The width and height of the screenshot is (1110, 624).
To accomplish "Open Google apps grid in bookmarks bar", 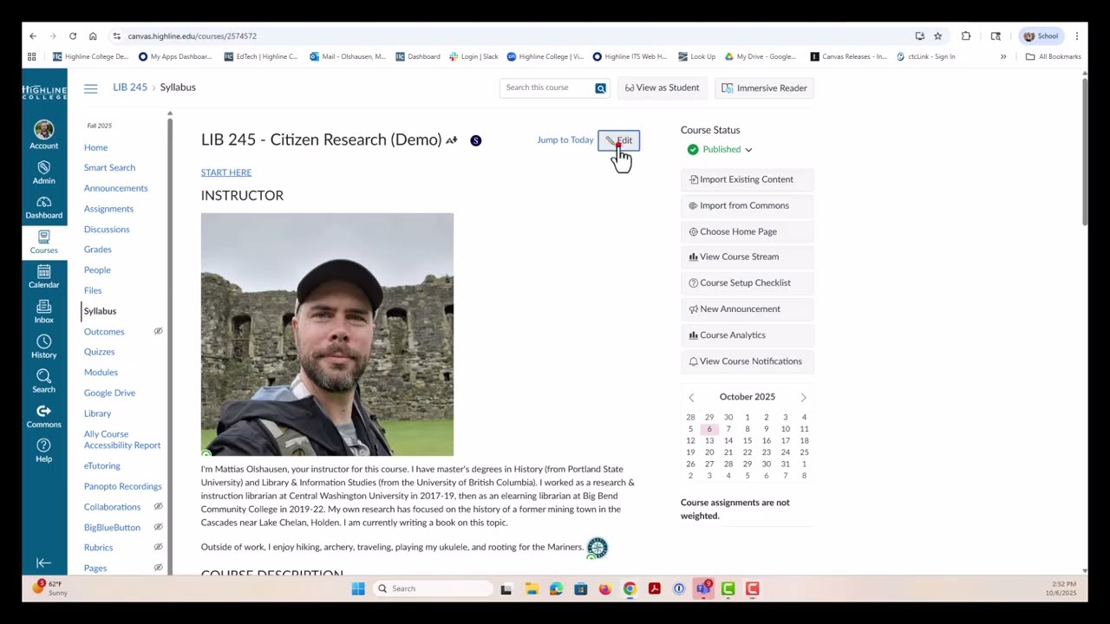I will pos(32,57).
